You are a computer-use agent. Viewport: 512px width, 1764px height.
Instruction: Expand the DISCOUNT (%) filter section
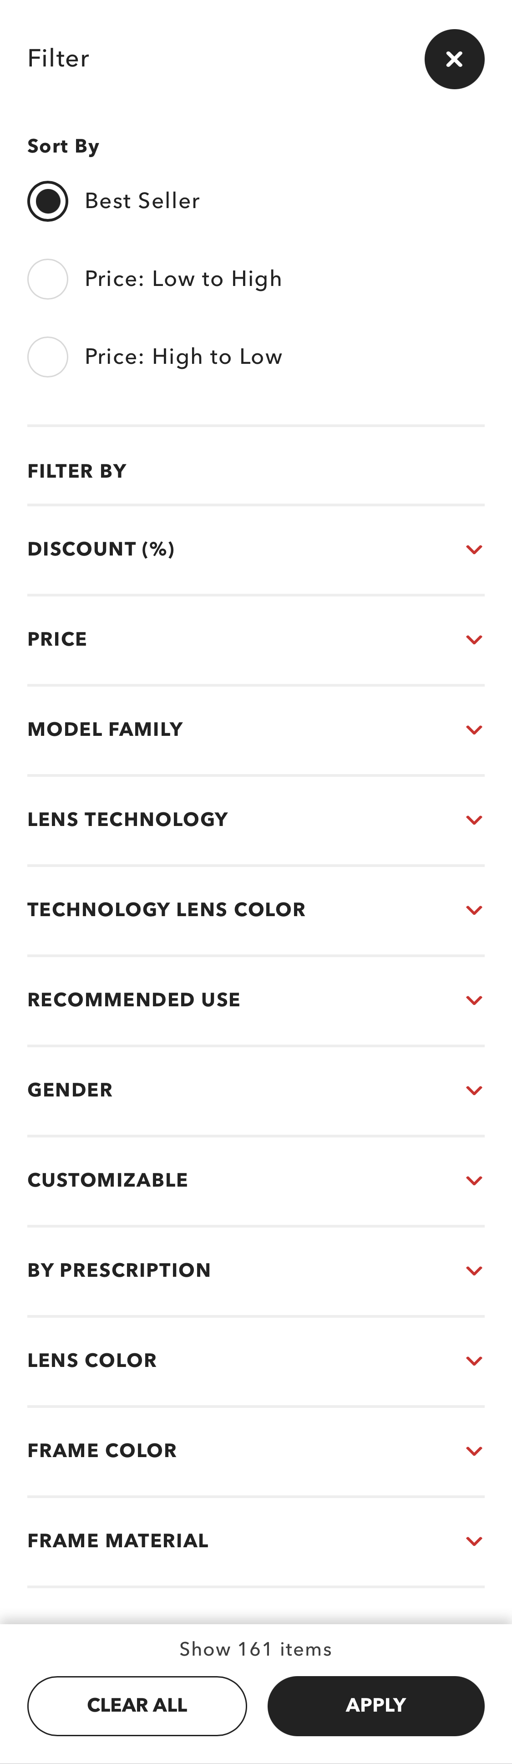click(256, 549)
